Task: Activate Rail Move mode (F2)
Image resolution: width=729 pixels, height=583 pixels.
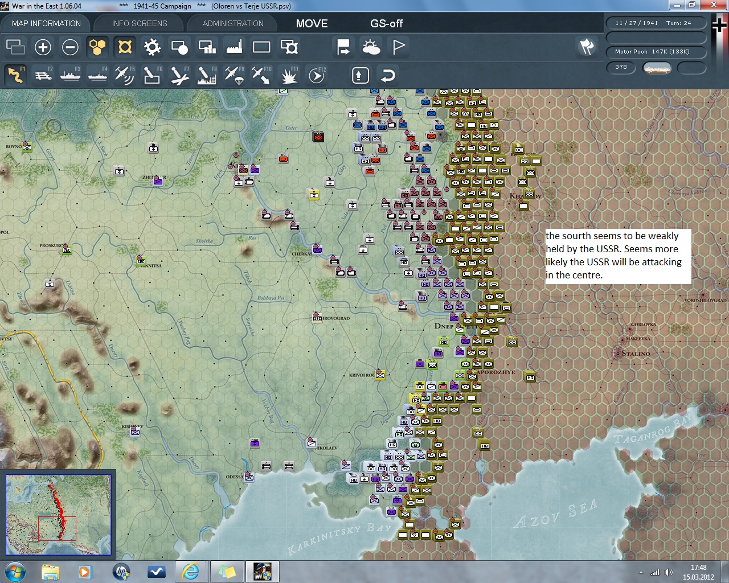Action: pos(43,75)
